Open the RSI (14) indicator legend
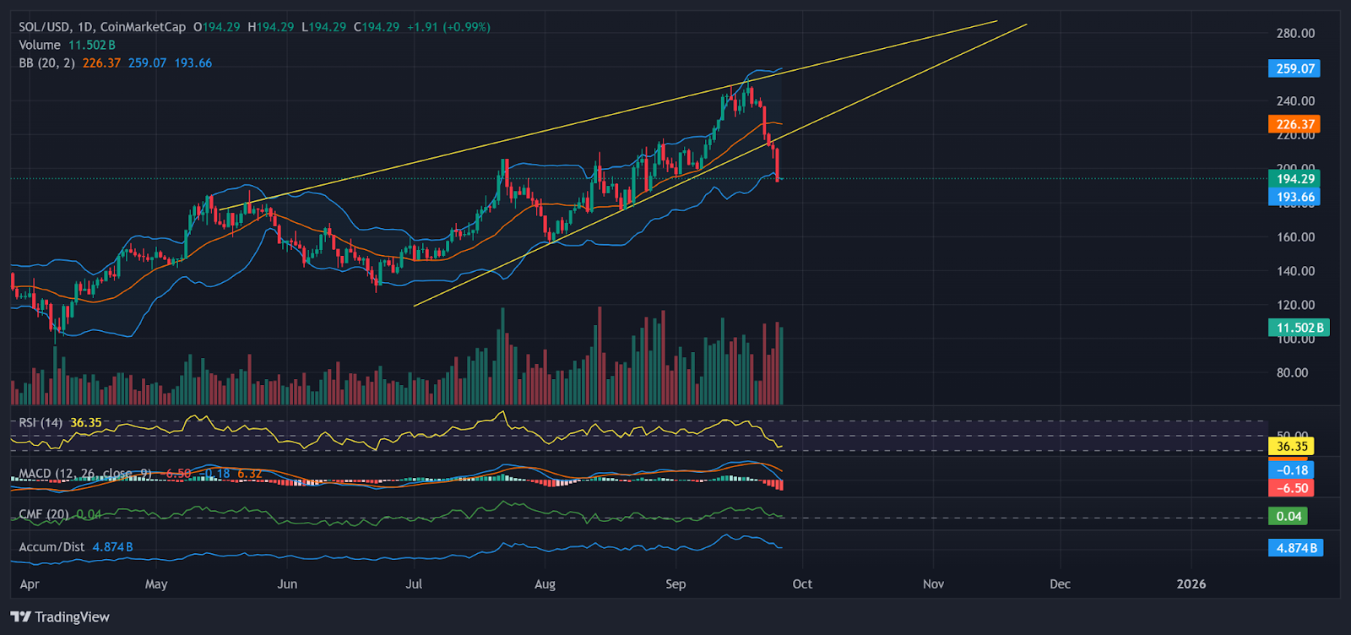Viewport: 1351px width, 635px height. coord(41,422)
